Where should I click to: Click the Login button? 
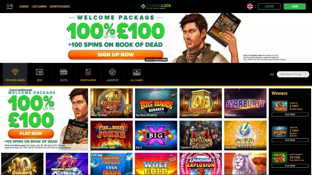coord(269,6)
